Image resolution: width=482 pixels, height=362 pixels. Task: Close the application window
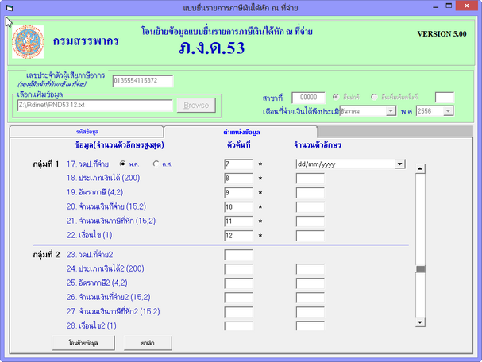tap(467, 6)
